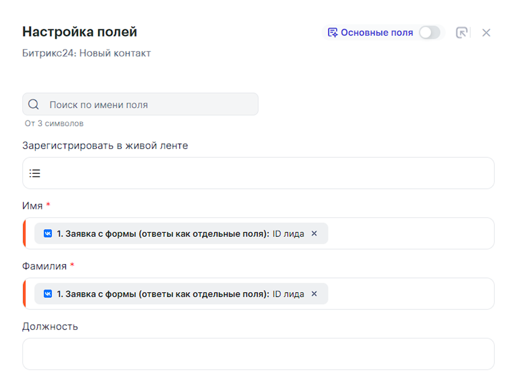This screenshot has height=380, width=522.
Task: Toggle the Основные поля switch
Action: pos(429,33)
